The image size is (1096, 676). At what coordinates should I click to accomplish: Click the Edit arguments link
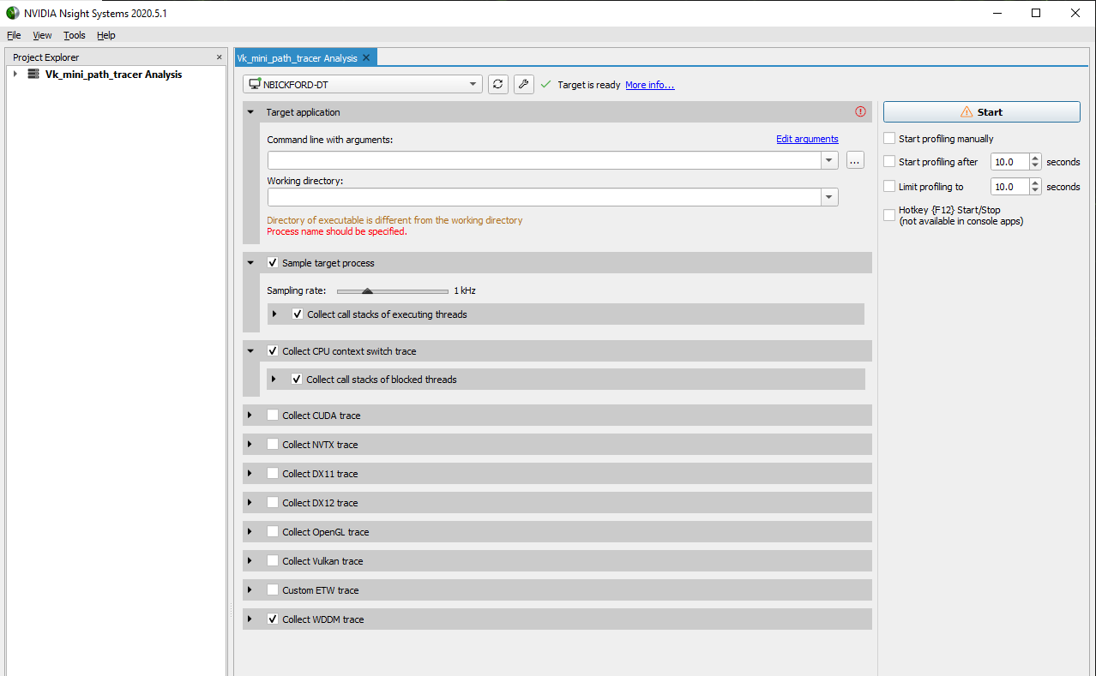(x=806, y=138)
